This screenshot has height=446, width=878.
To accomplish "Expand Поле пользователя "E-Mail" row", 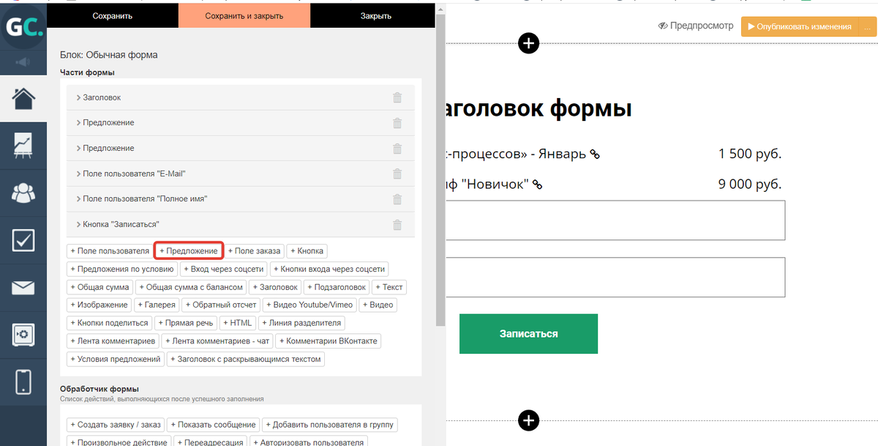I will pyautogui.click(x=241, y=174).
